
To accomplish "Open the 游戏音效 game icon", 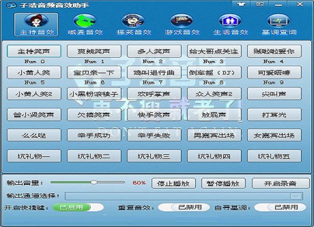I will click(x=182, y=21).
